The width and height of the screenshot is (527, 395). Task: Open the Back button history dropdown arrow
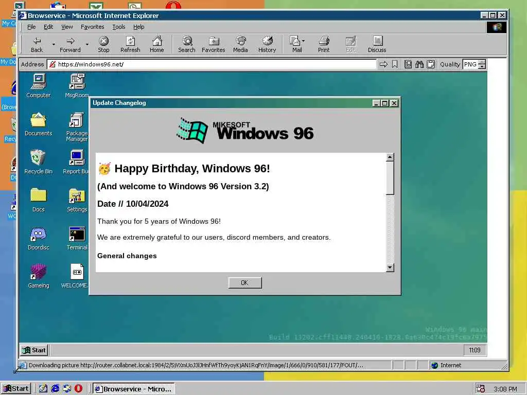coord(54,44)
